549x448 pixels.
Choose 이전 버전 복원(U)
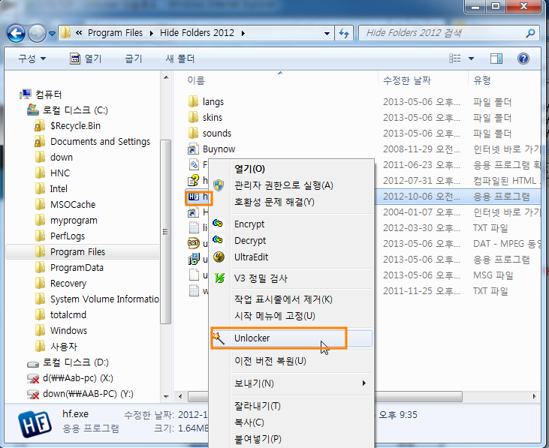291,361
